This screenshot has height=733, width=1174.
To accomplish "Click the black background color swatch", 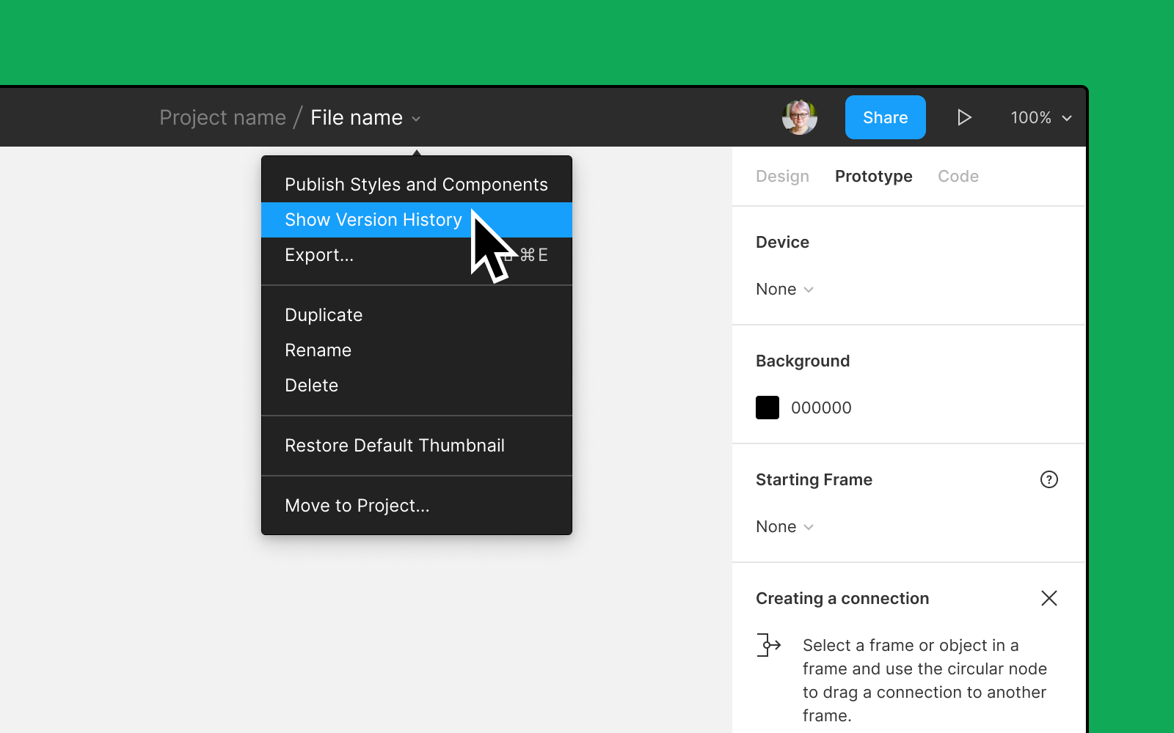I will click(x=767, y=408).
